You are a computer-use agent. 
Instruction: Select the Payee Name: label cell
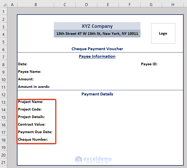36,72
